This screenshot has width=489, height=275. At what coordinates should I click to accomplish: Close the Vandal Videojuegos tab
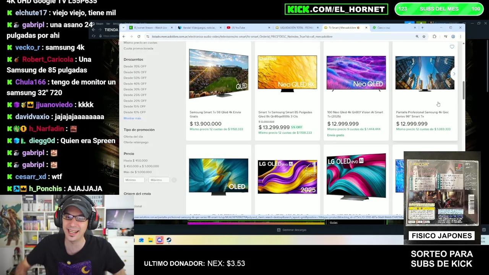click(220, 27)
